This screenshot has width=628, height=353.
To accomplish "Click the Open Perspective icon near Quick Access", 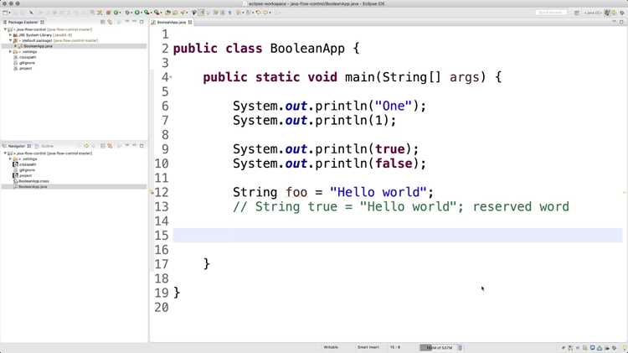I will pyautogui.click(x=577, y=13).
